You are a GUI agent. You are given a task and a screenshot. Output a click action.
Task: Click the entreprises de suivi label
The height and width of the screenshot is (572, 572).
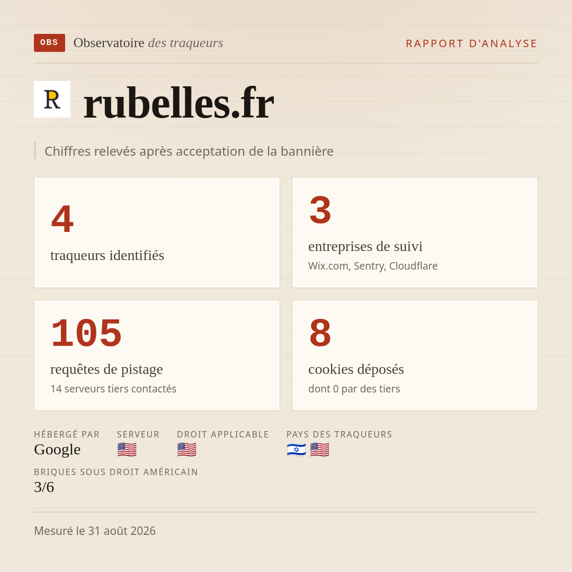[365, 246]
